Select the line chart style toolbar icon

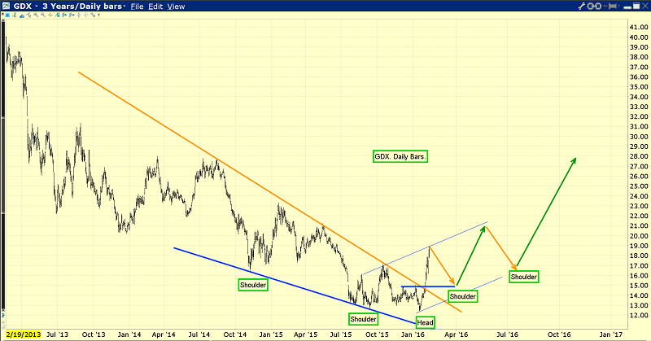click(x=28, y=15)
